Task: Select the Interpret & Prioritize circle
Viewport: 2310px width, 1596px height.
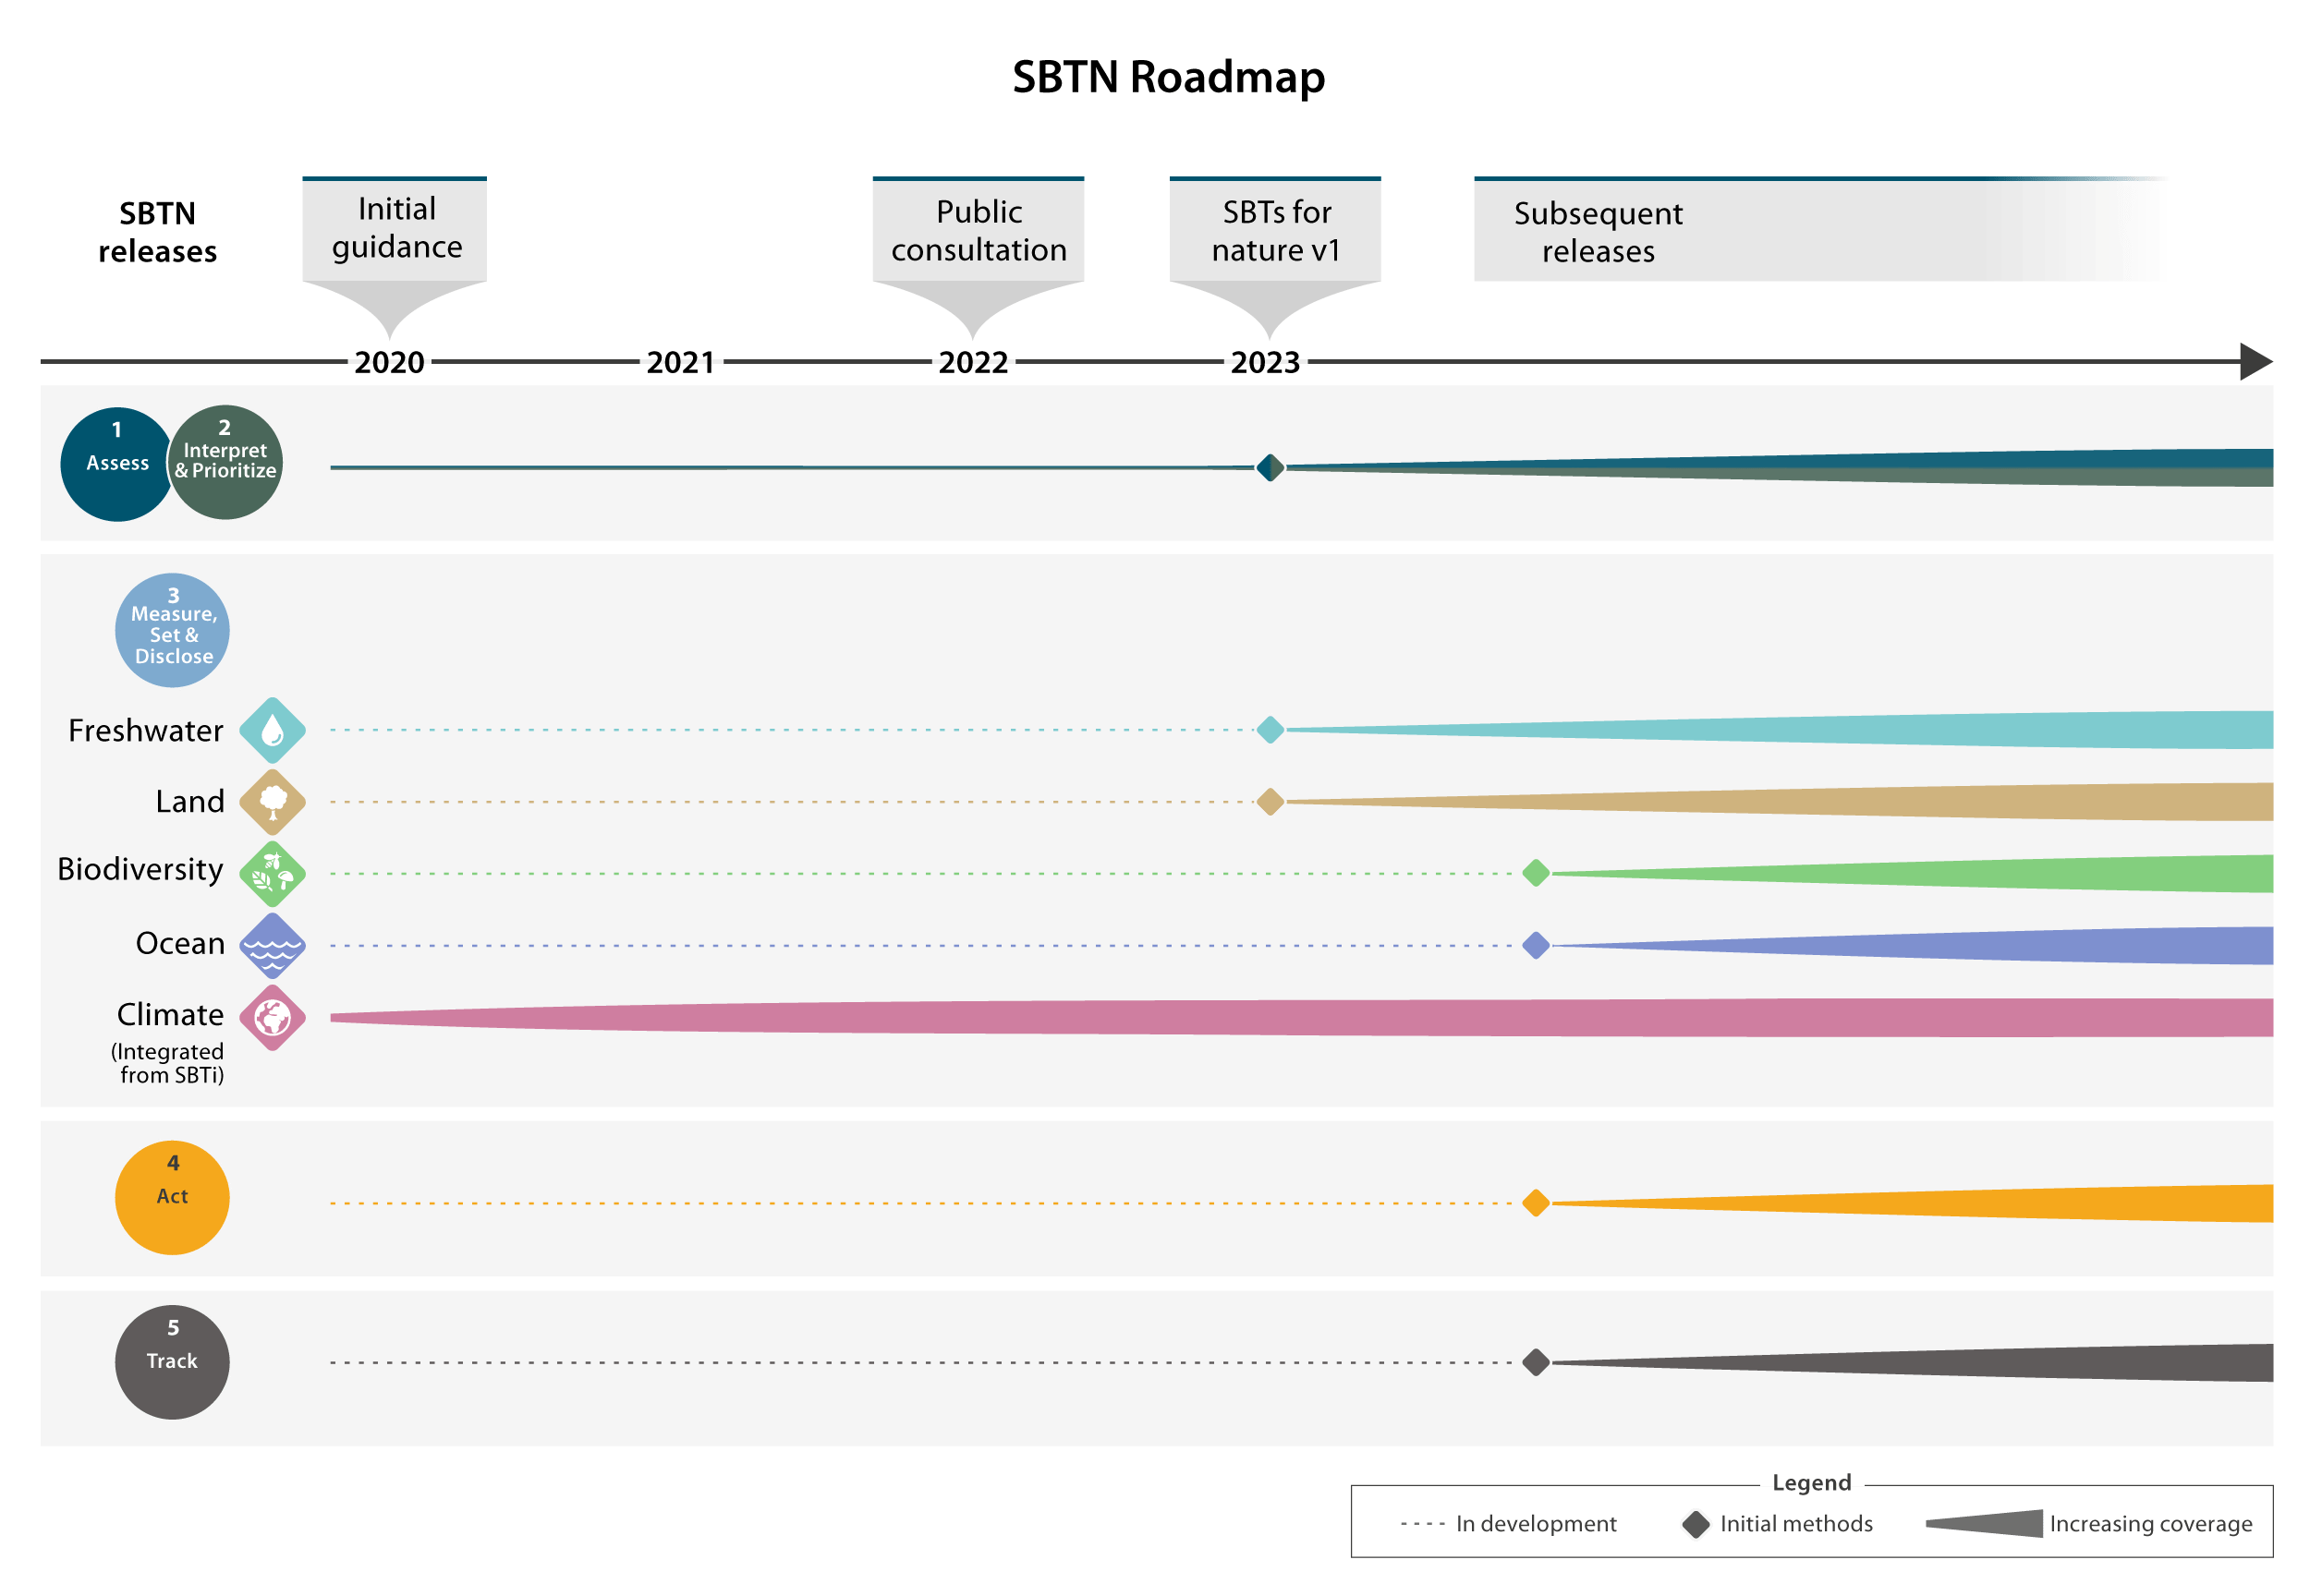Action: click(228, 462)
